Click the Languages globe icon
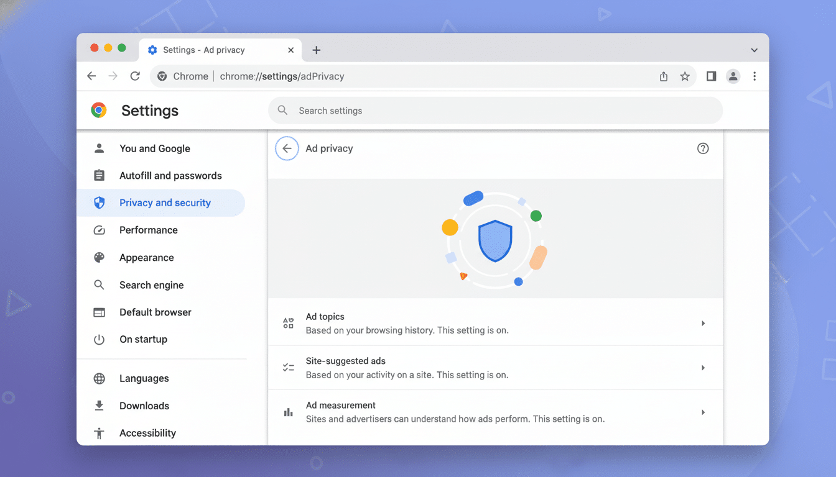The height and width of the screenshot is (477, 836). point(99,378)
